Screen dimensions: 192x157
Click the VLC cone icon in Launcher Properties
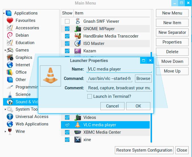point(50,76)
